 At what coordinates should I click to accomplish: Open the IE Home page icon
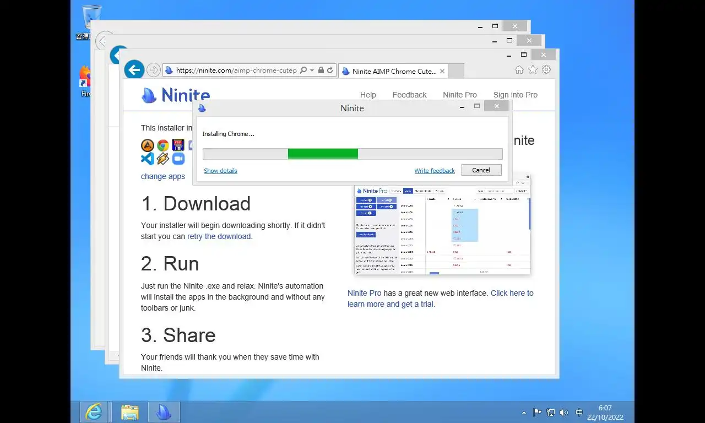[519, 70]
